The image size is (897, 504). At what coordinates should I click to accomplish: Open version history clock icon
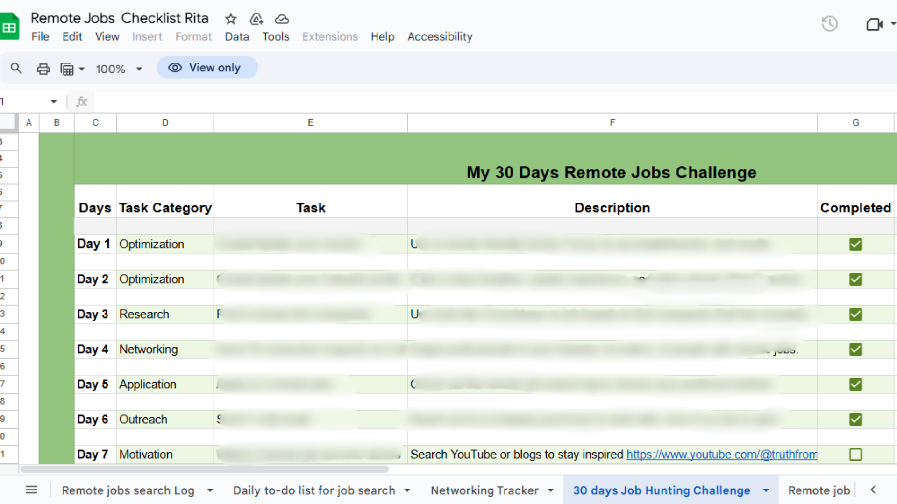tap(830, 24)
